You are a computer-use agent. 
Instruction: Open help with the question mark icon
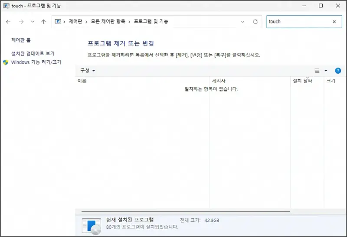[x=338, y=71]
